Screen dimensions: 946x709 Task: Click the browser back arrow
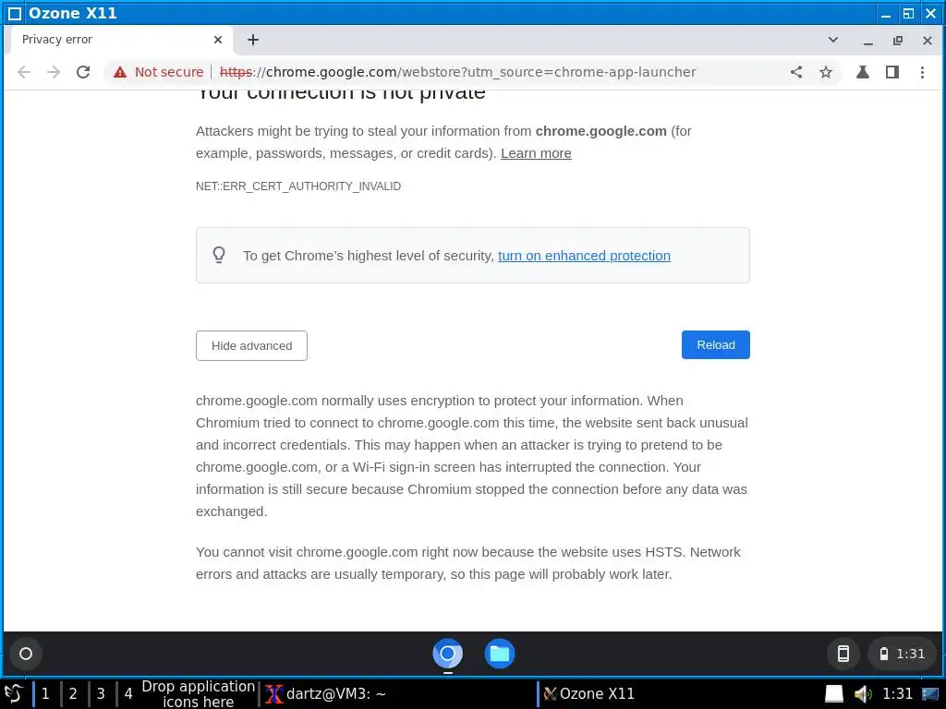(x=24, y=72)
